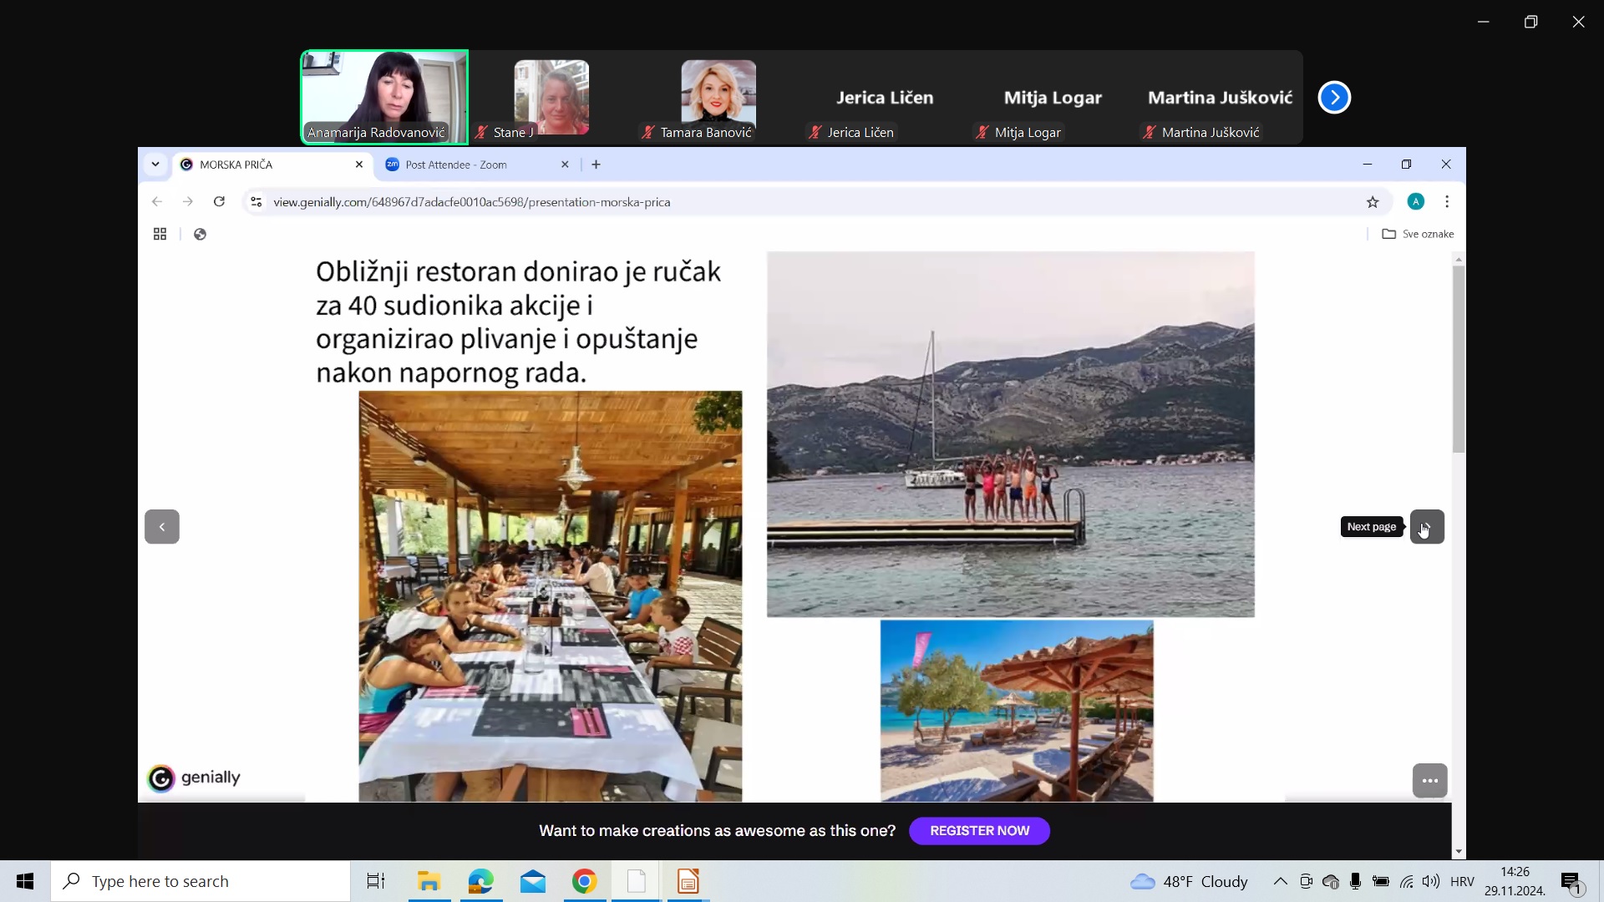
Task: Show hidden system tray icons
Action: click(x=1280, y=881)
